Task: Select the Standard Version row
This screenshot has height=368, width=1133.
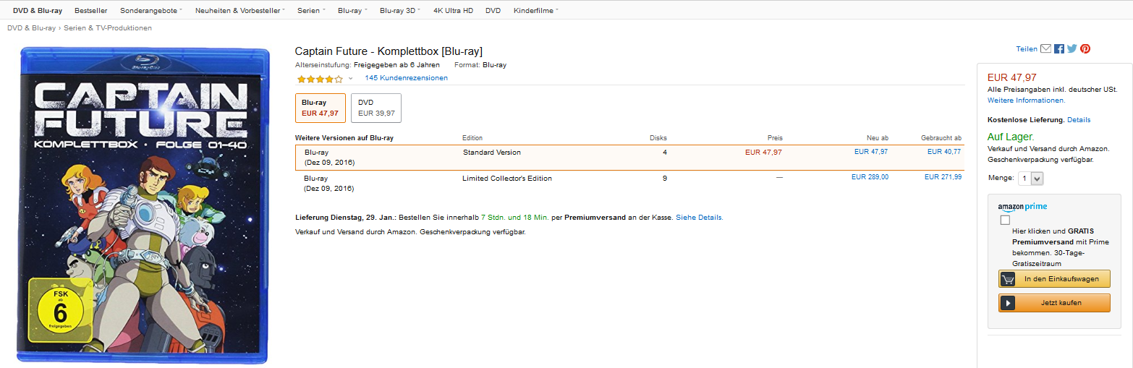Action: 629,158
